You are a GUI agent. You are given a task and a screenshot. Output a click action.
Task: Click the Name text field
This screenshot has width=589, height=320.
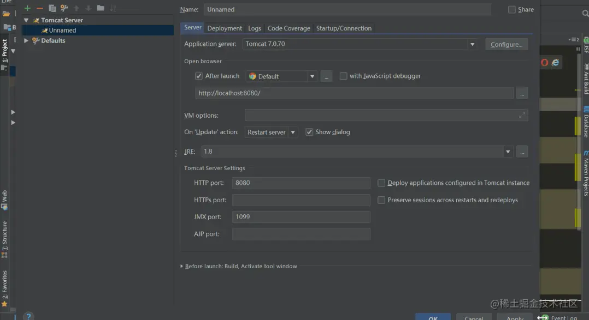click(347, 10)
